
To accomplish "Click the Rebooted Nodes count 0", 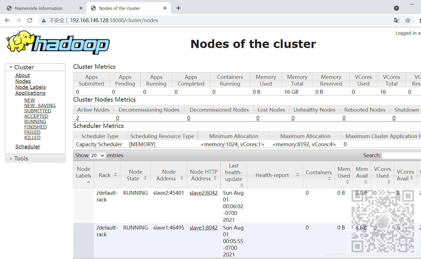I will (344, 118).
